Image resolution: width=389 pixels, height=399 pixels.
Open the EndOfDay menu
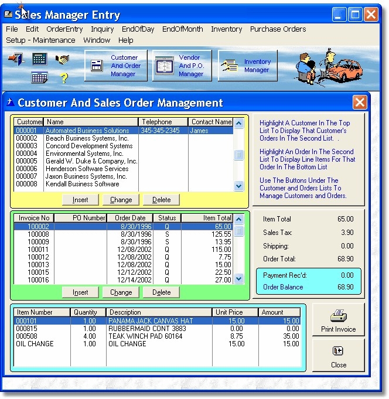click(138, 29)
